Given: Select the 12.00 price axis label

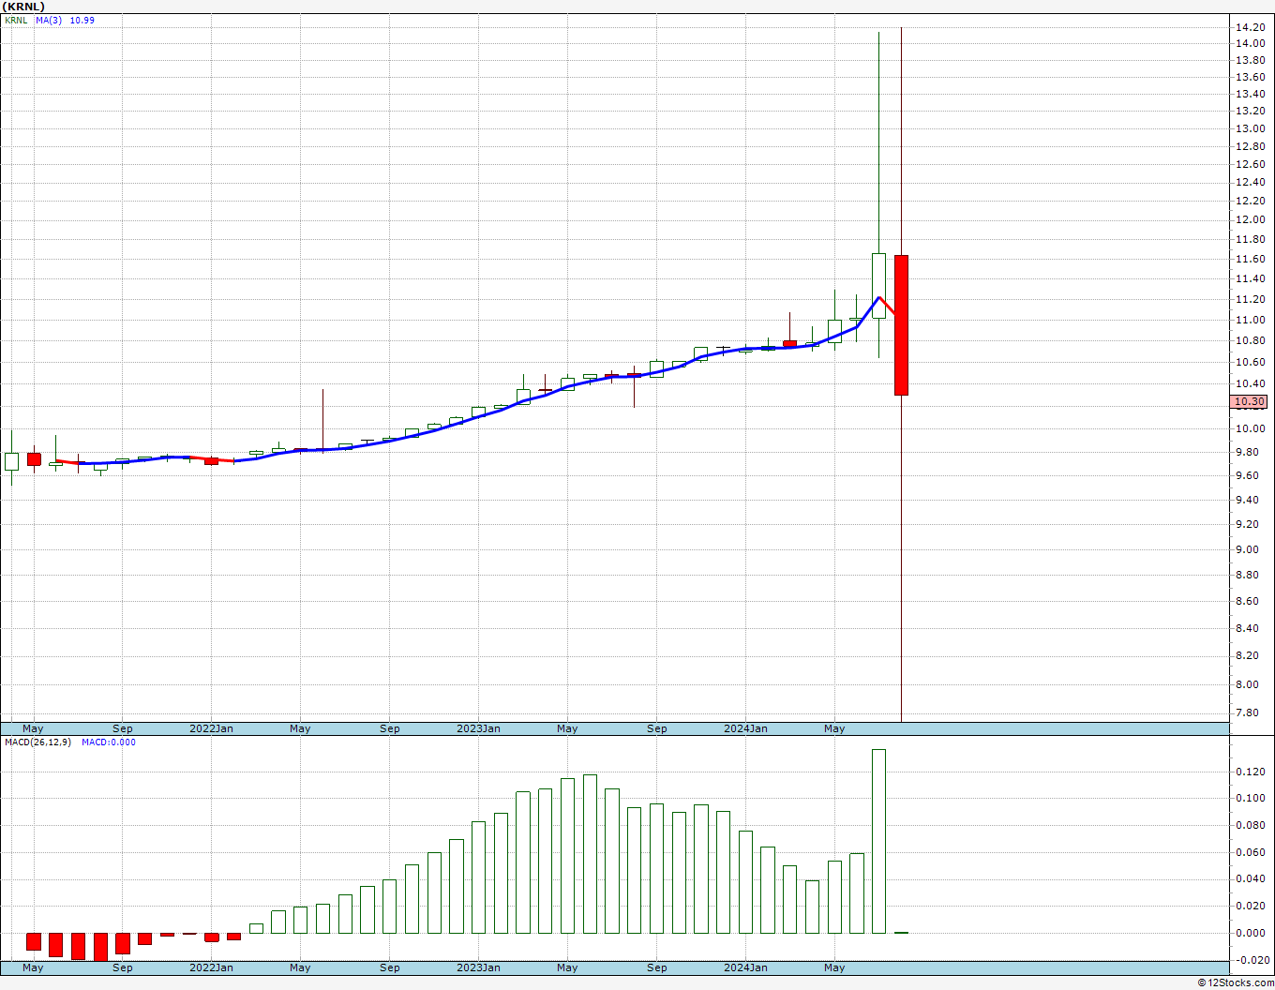Looking at the screenshot, I should point(1250,220).
